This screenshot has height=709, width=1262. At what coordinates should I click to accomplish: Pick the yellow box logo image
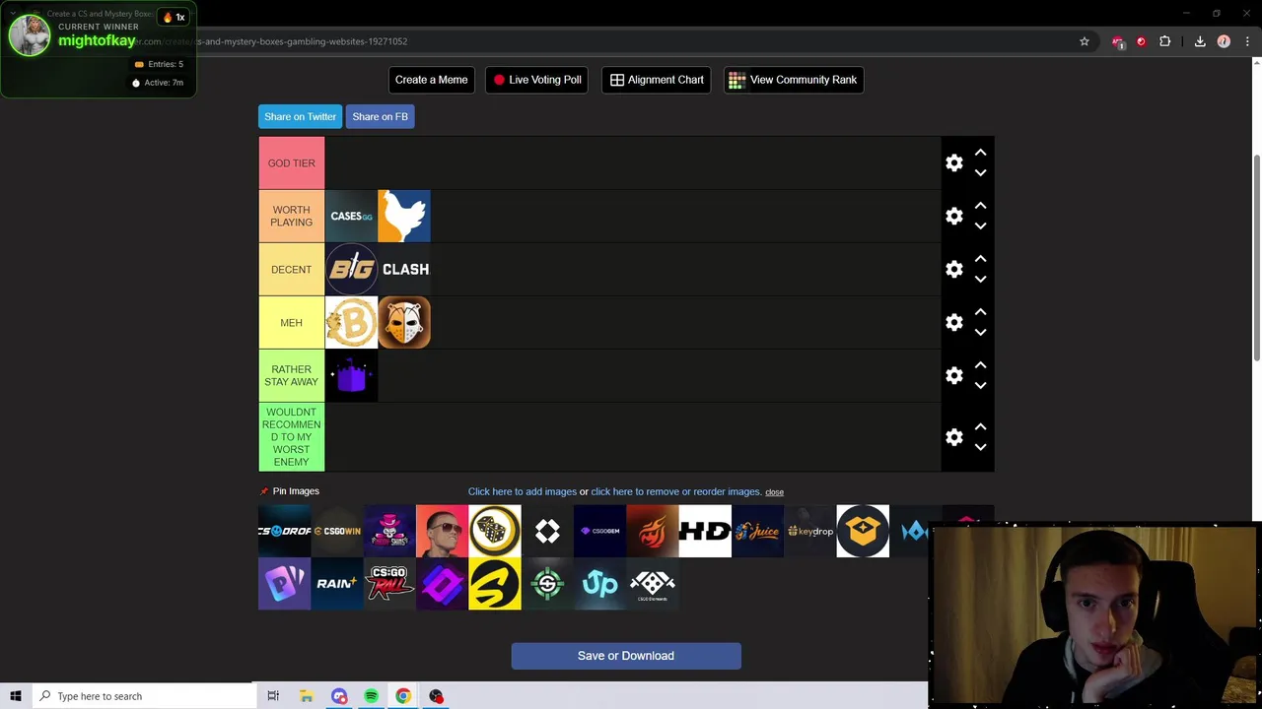point(863,531)
